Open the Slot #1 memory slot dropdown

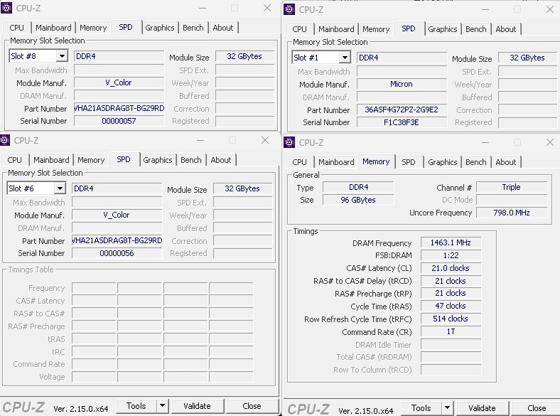tap(345, 58)
